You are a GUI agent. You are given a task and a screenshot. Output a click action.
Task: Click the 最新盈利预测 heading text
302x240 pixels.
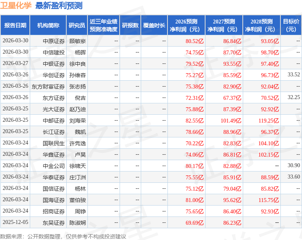(x=59, y=6)
